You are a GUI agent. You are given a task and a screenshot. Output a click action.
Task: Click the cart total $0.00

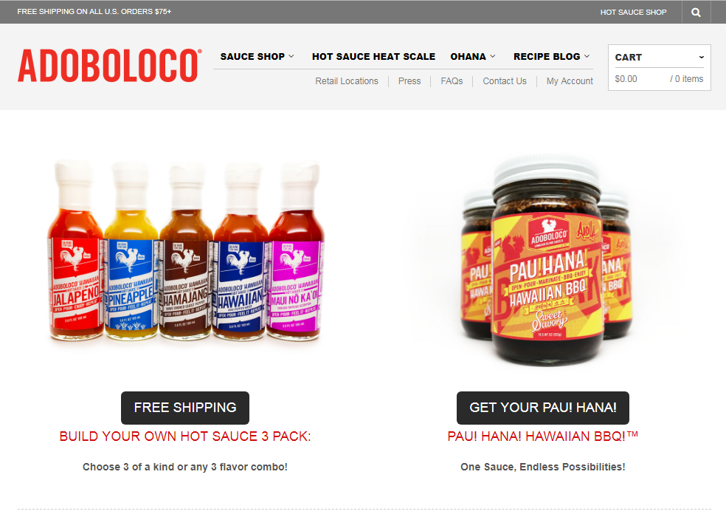coord(626,79)
